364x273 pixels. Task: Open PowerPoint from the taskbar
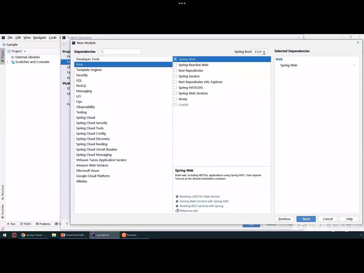point(73,235)
